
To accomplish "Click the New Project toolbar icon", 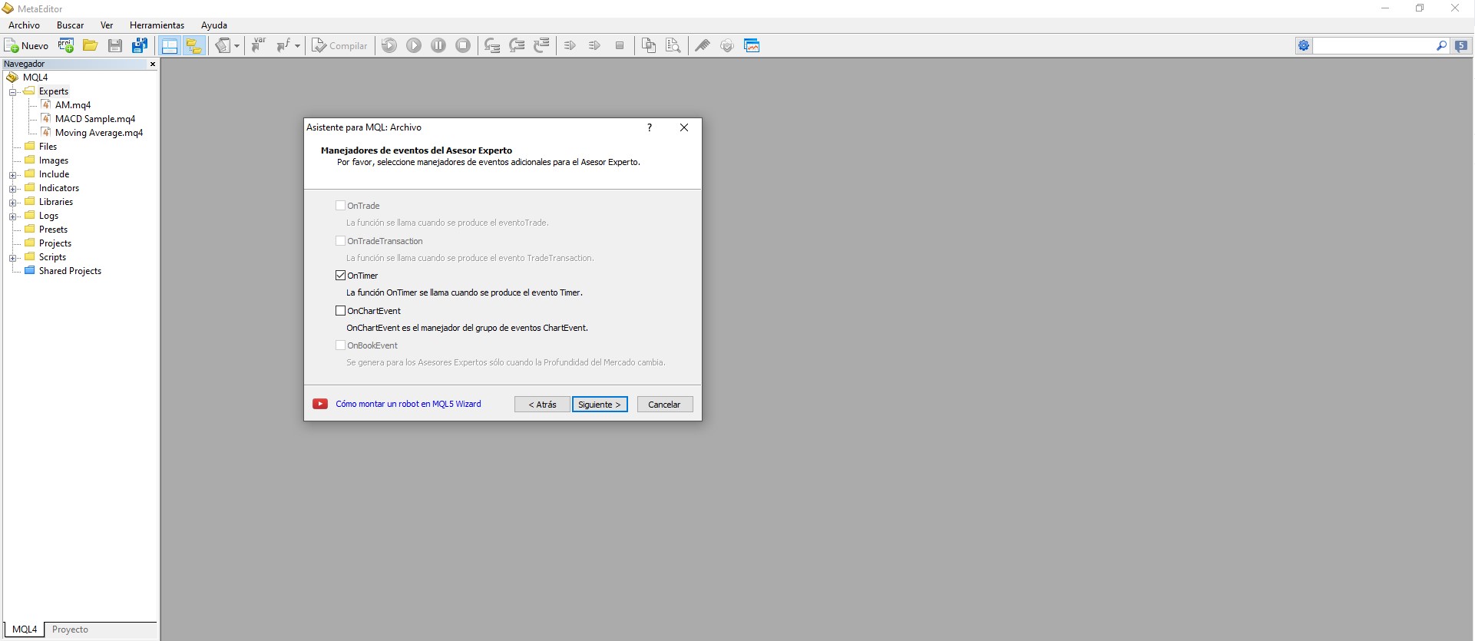I will pyautogui.click(x=66, y=46).
